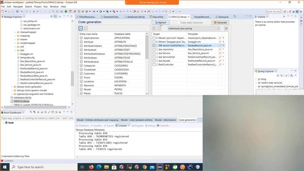Expand the local node in Boot Dashboard
This screenshot has width=304, height=171.
click(x=3, y=123)
